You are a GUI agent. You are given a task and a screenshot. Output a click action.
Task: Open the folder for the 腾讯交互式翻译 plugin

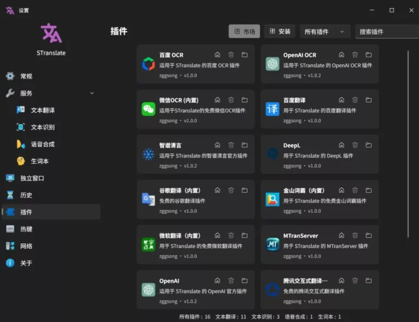click(368, 281)
